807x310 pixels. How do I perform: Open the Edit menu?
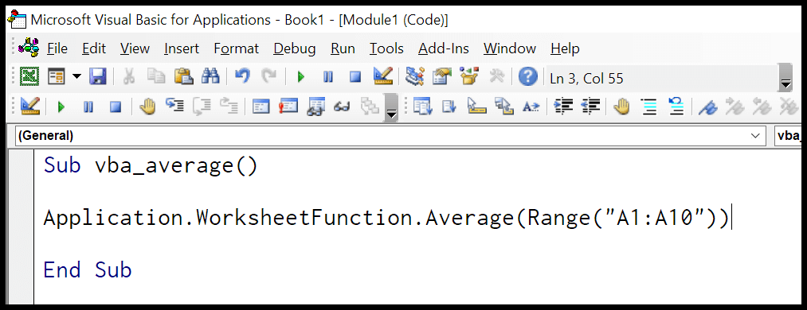[94, 48]
